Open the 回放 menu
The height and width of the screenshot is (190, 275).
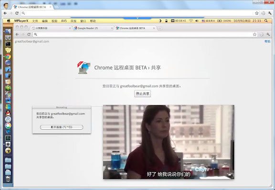pos(74,21)
